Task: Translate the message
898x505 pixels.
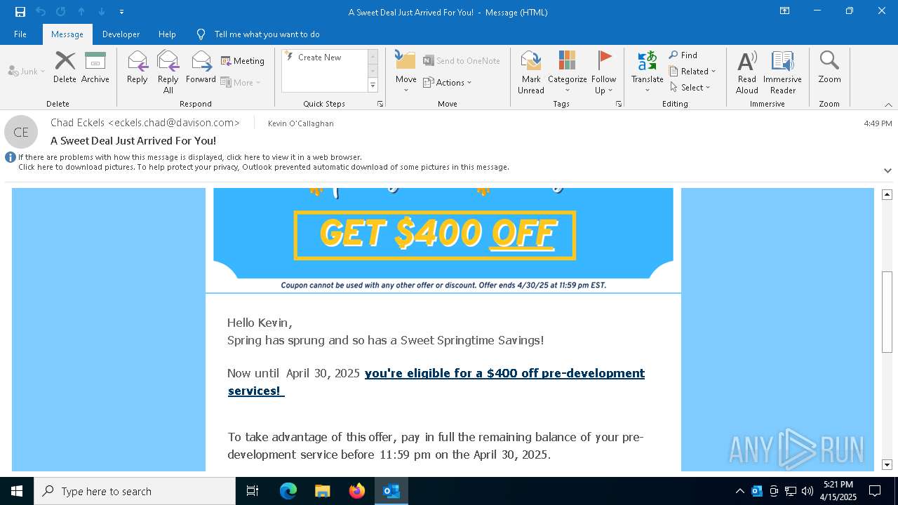Action: (x=647, y=72)
